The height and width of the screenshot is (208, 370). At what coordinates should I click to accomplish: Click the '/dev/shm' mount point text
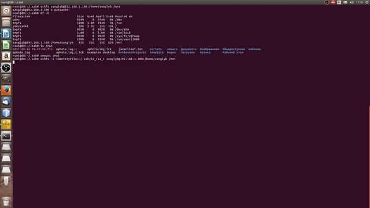(122, 29)
